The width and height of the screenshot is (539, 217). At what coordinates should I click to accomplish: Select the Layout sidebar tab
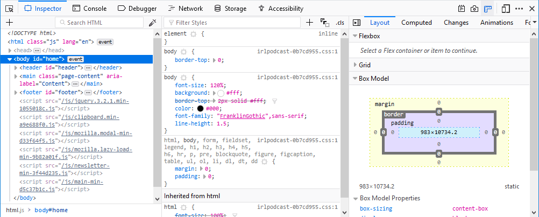(380, 23)
